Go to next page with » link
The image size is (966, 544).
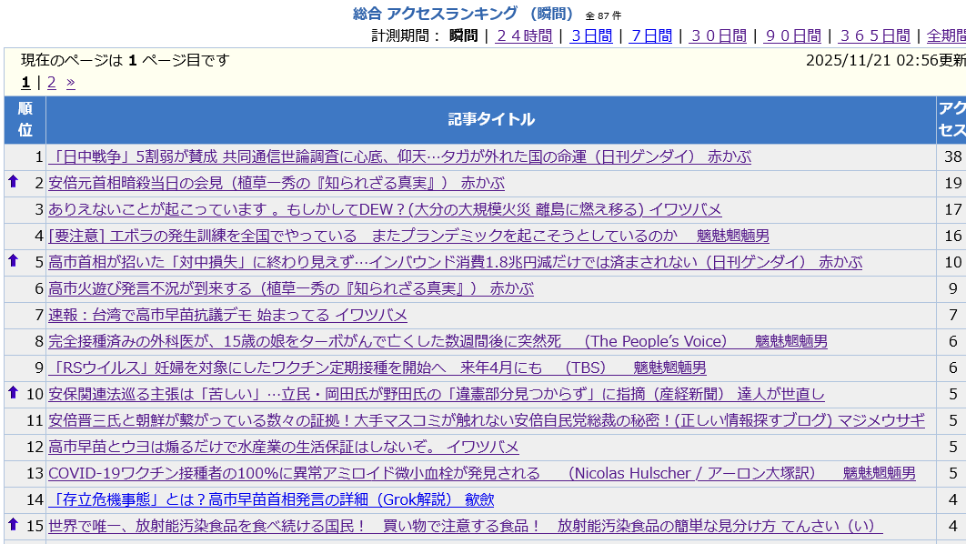[x=71, y=83]
